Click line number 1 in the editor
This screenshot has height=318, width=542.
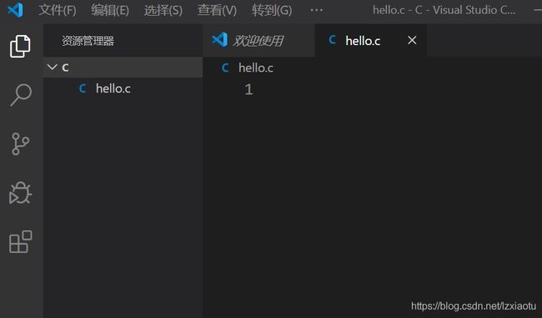pyautogui.click(x=248, y=89)
